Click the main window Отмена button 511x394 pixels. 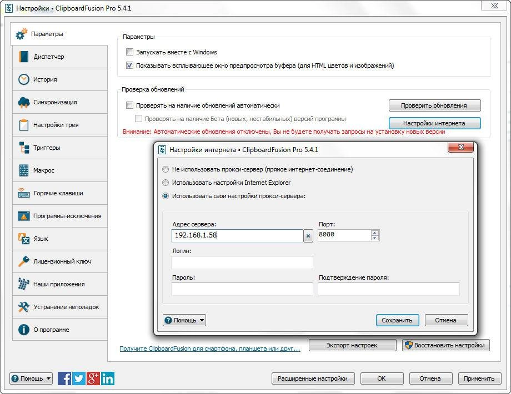(430, 378)
